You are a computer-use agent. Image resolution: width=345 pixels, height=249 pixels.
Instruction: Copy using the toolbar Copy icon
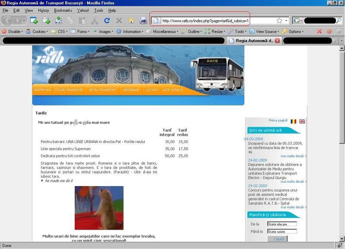point(71,21)
